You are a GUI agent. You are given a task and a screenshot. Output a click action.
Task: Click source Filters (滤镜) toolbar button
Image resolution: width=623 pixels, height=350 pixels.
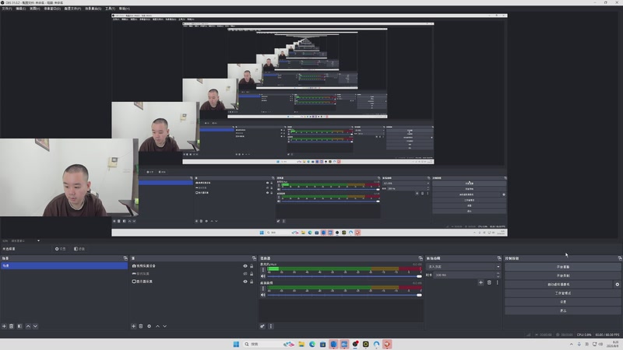(79, 249)
